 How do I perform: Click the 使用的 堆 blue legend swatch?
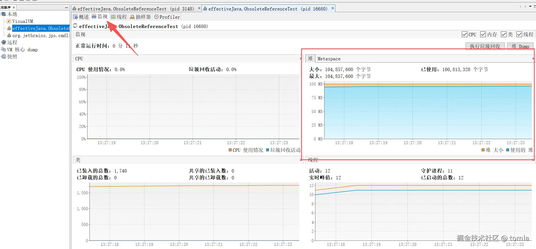click(x=508, y=150)
